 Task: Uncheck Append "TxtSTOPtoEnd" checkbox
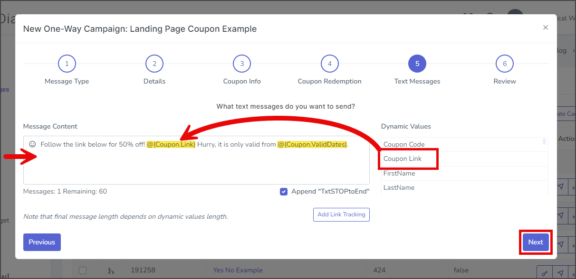pyautogui.click(x=284, y=192)
